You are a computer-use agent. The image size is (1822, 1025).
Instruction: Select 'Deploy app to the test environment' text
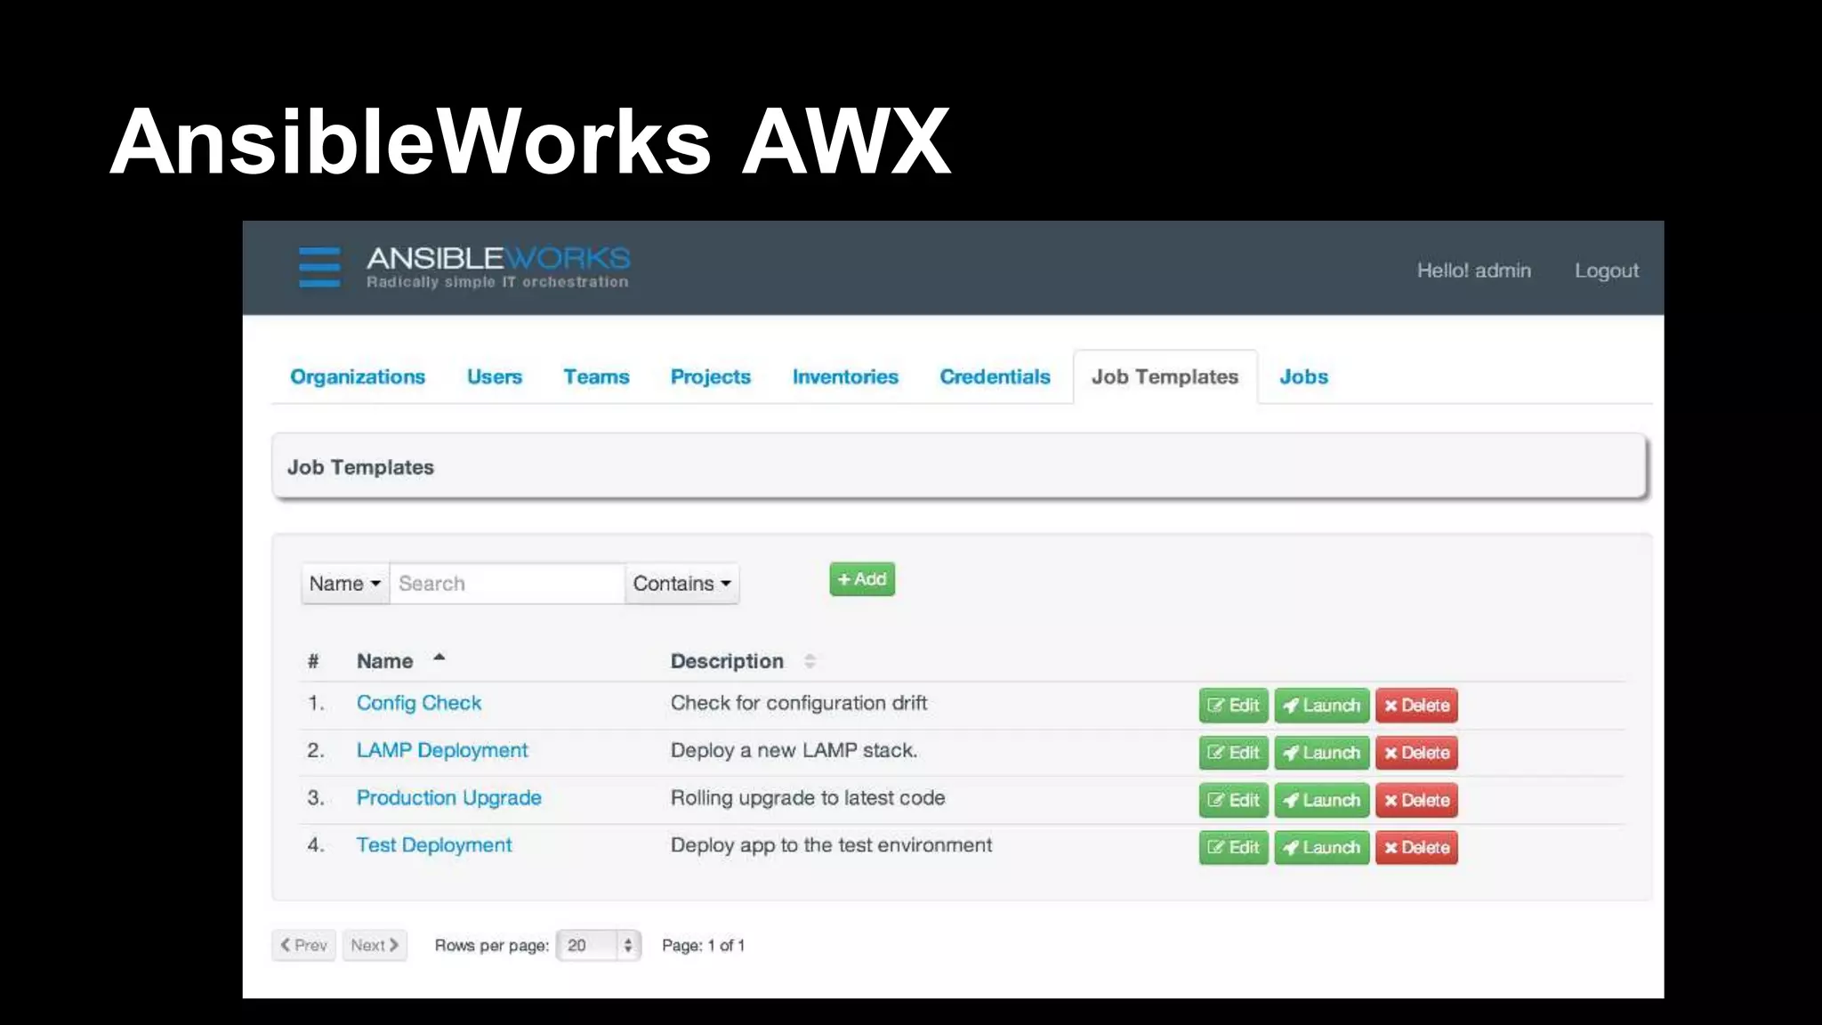pyautogui.click(x=831, y=844)
